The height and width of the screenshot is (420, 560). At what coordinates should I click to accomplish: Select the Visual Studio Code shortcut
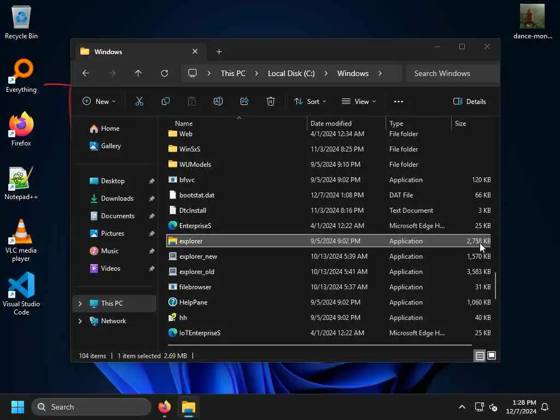point(21,294)
